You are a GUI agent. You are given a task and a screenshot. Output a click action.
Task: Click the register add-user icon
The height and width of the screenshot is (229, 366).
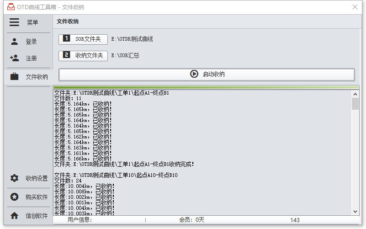pos(14,59)
